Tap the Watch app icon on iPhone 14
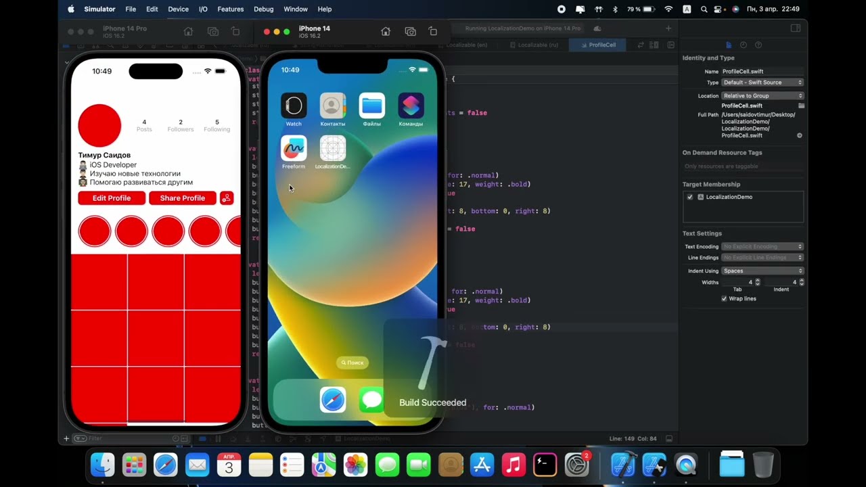Image resolution: width=866 pixels, height=487 pixels. pos(294,106)
